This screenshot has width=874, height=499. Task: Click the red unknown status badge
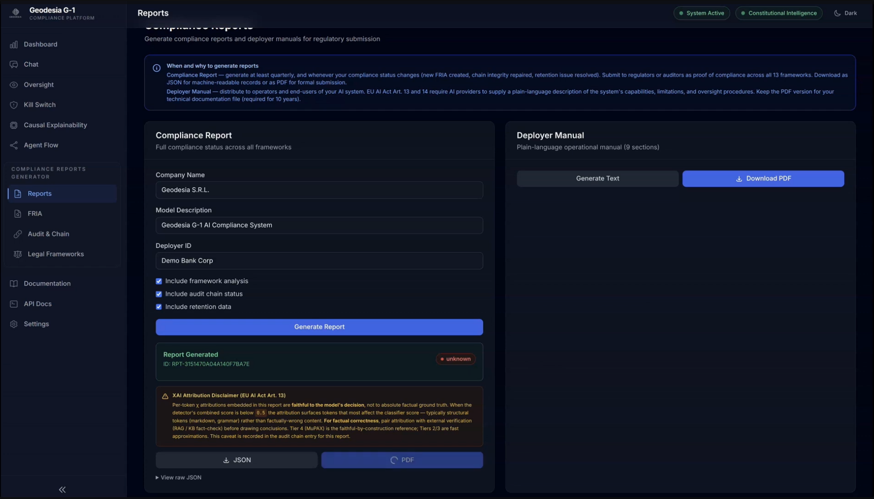(456, 359)
